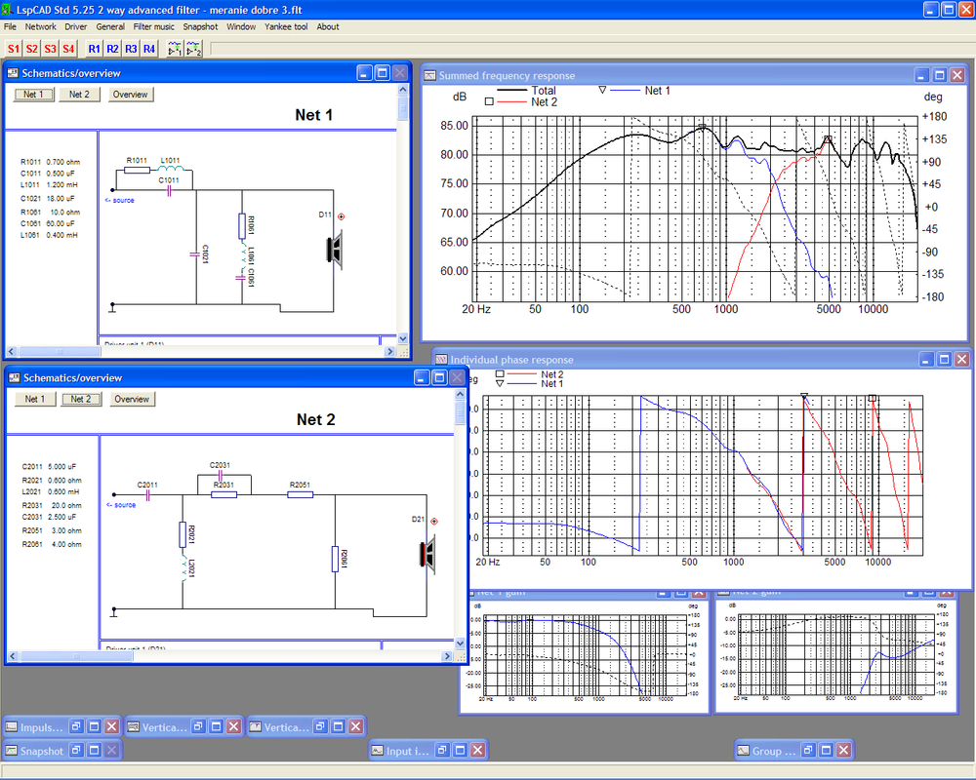Click the R1061 resistor symbol in Net 1

point(241,226)
